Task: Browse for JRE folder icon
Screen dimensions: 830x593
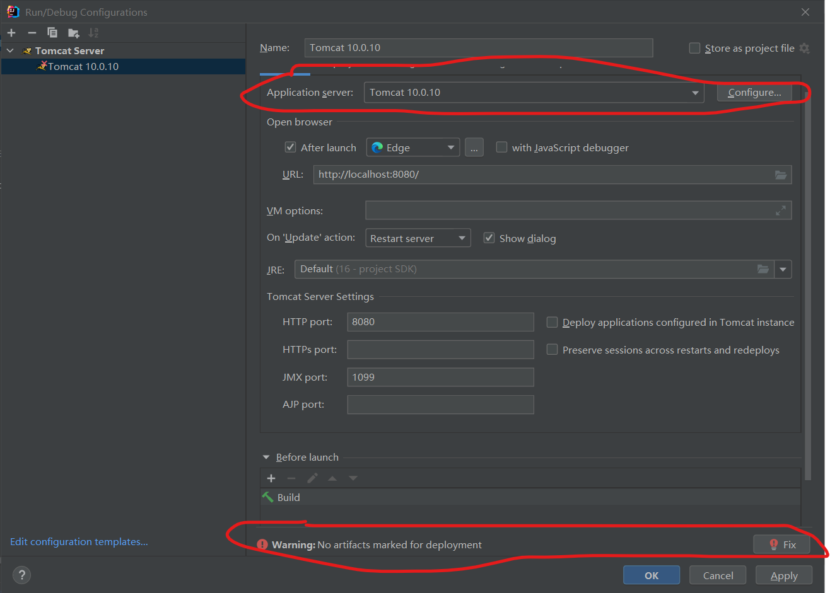Action: (x=763, y=269)
